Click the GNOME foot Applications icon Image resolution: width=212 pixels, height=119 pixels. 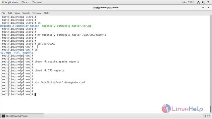(3, 2)
